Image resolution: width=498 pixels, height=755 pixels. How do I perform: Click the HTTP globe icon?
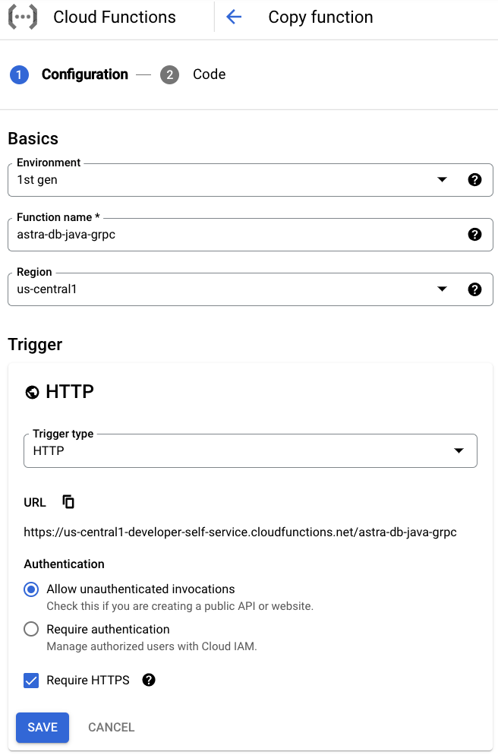click(32, 393)
